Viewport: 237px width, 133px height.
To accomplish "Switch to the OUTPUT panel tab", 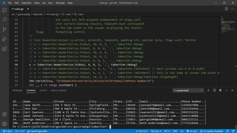I will [x=43, y=91].
